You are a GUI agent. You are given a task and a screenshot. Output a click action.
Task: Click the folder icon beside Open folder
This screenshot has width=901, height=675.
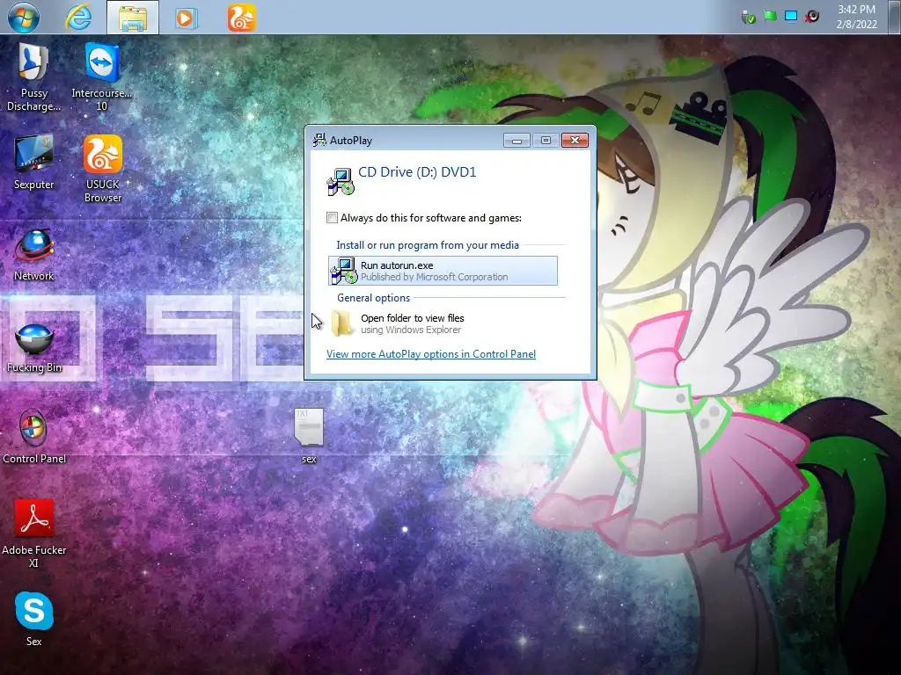pos(342,323)
